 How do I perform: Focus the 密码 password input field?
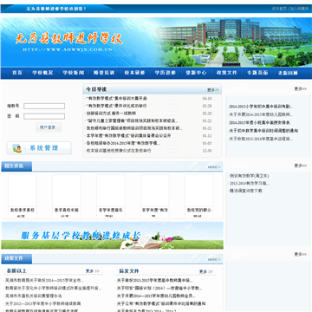click(44, 116)
